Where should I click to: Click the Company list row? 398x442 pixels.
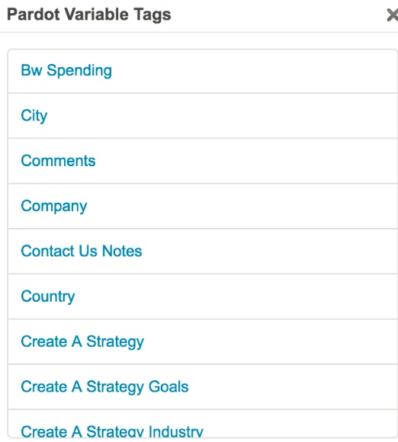[203, 207]
